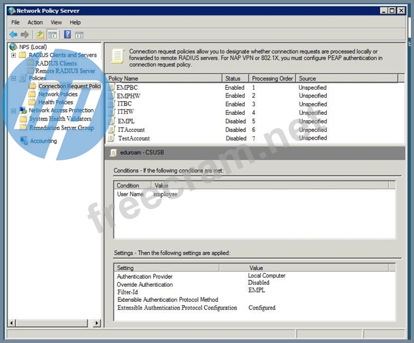Select Remote RADIUS Server tree item
This screenshot has height=343, width=414.
pos(65,71)
